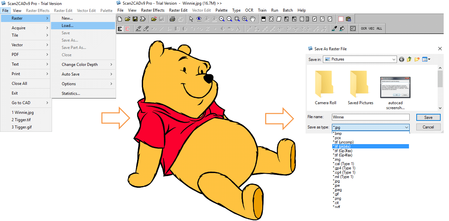The height and width of the screenshot is (221, 449).
Task: Select the pick arrow tool
Action: (x=191, y=19)
